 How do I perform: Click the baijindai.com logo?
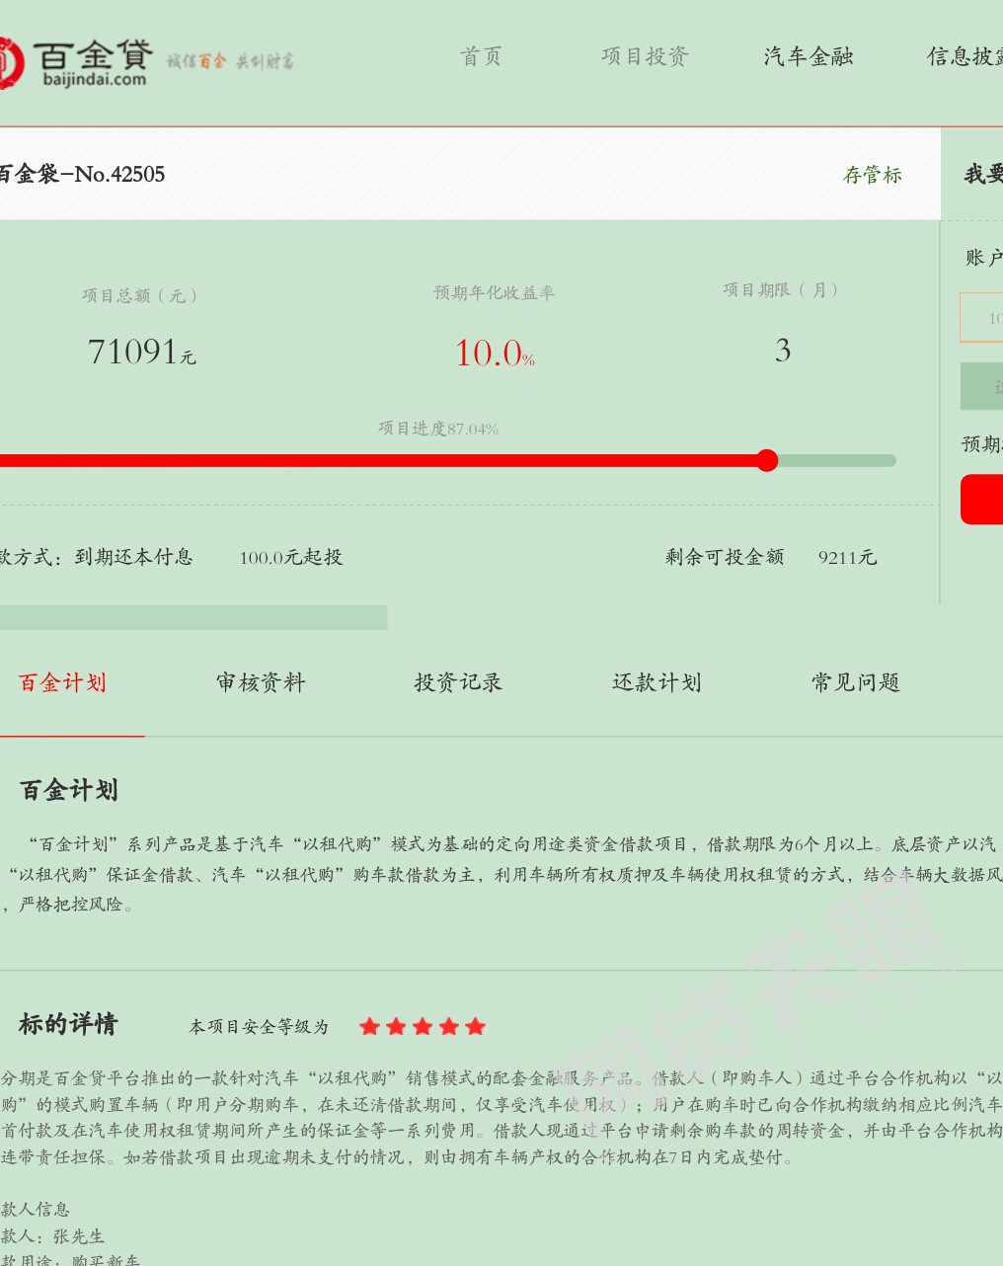click(74, 62)
